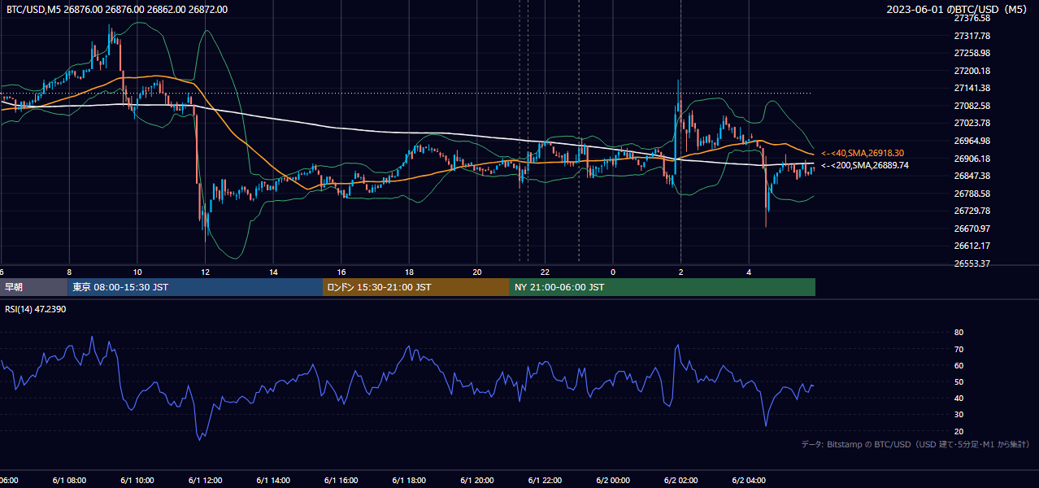Viewport: 1039px width, 488px height.
Task: Click price level 26729.78 on axis
Action: click(x=972, y=211)
